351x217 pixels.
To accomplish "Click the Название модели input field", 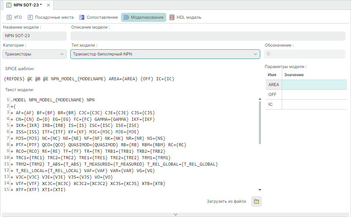I will 34,36.
